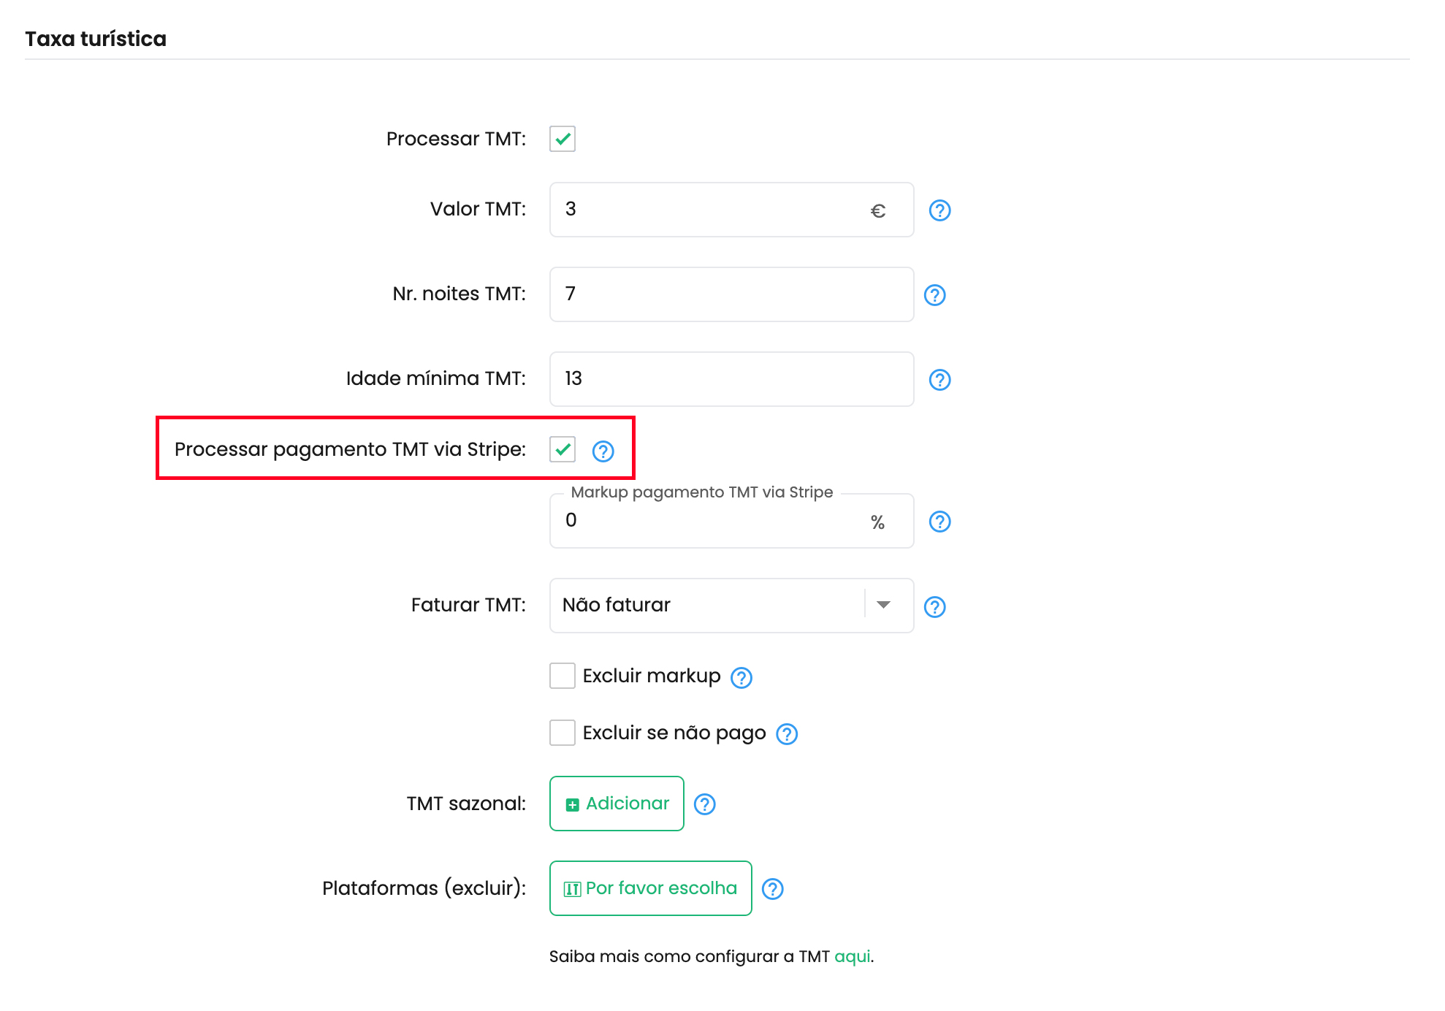Open help icon next to Faturar TMT dropdown
The height and width of the screenshot is (1011, 1445).
point(935,607)
